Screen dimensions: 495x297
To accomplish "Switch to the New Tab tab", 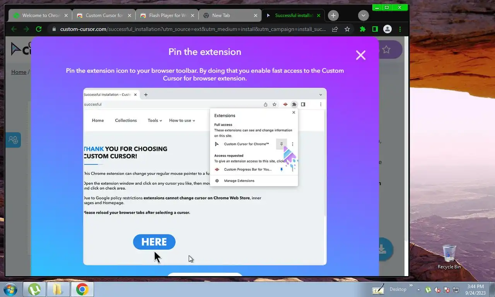I will [230, 15].
